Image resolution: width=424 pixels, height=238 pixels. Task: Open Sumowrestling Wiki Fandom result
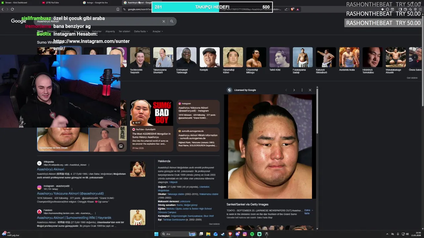[x=74, y=218]
